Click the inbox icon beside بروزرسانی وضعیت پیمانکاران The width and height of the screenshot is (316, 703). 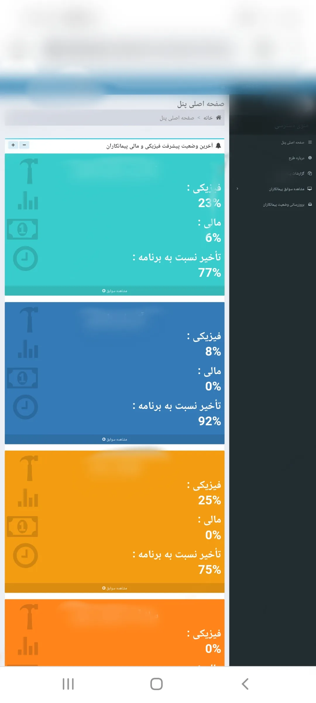click(x=310, y=204)
